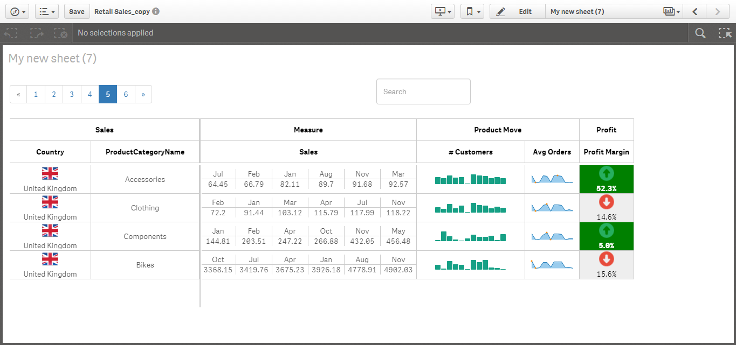Screen dimensions: 736x345
Task: Open the storytelling presentation menu
Action: tap(443, 11)
